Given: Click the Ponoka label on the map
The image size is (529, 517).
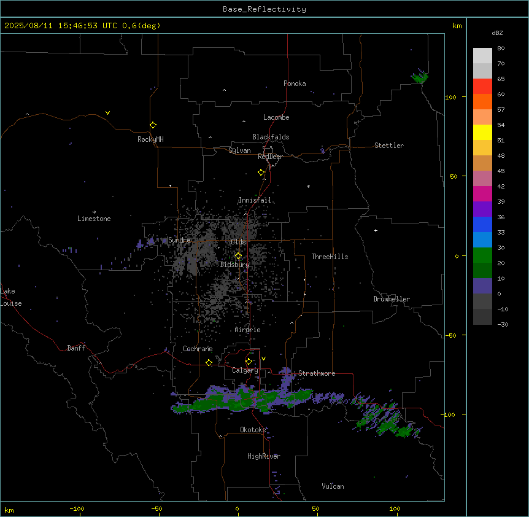Looking at the screenshot, I should (295, 84).
